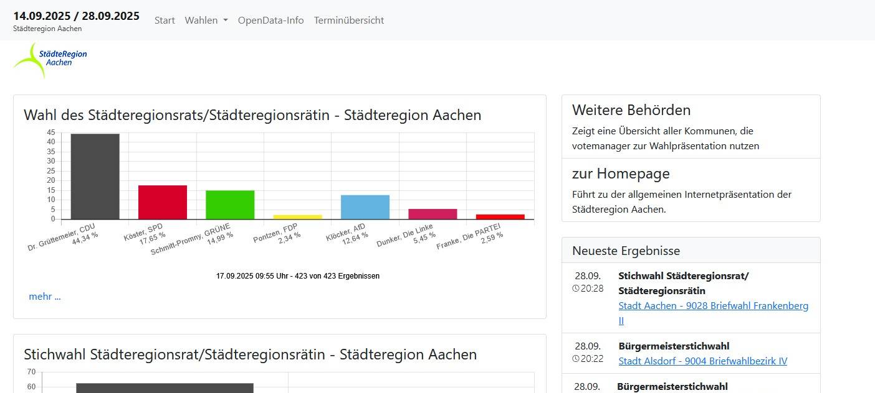Open 'Stadt Alsdorf - 9004 Briefwahlbezirk IV'
Image resolution: width=875 pixels, height=393 pixels.
(x=702, y=361)
